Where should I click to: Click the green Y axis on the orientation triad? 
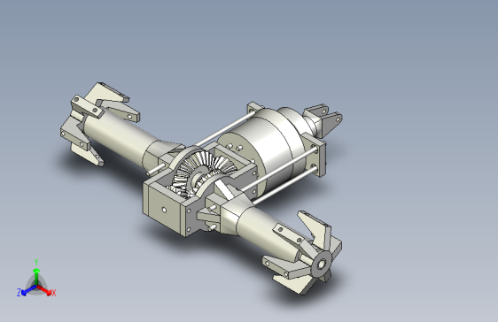pos(36,276)
